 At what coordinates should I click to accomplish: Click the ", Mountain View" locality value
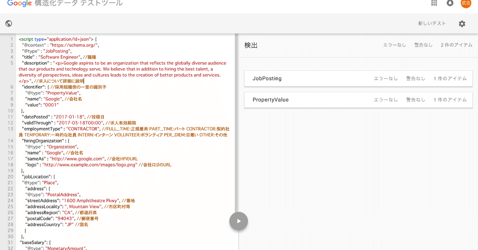[x=83, y=207]
